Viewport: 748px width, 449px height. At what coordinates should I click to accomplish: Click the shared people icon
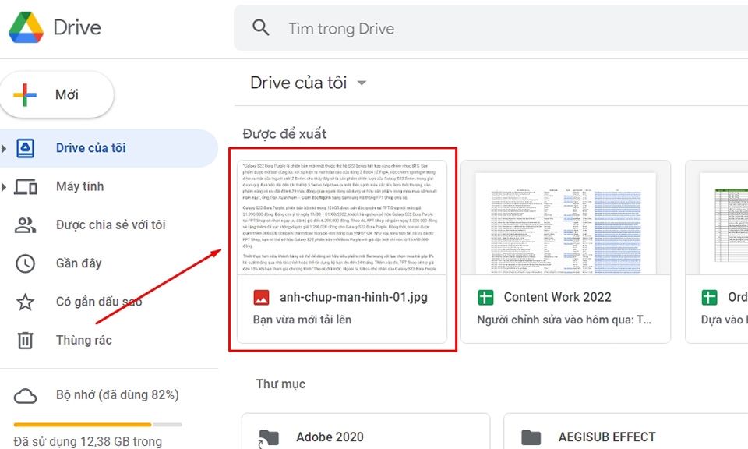coord(25,224)
